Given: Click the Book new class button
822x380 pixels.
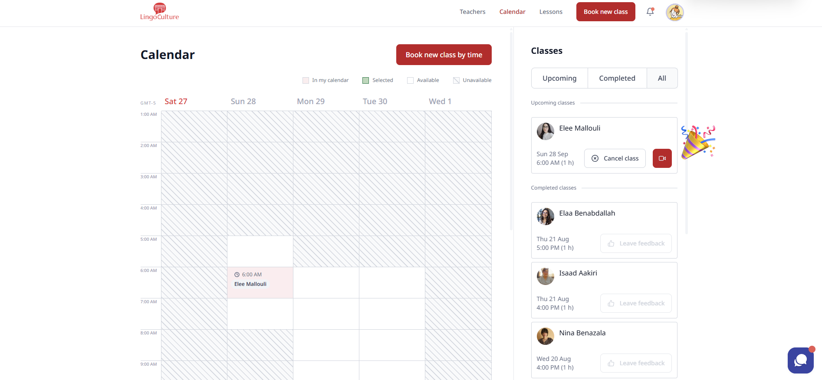Looking at the screenshot, I should (606, 12).
